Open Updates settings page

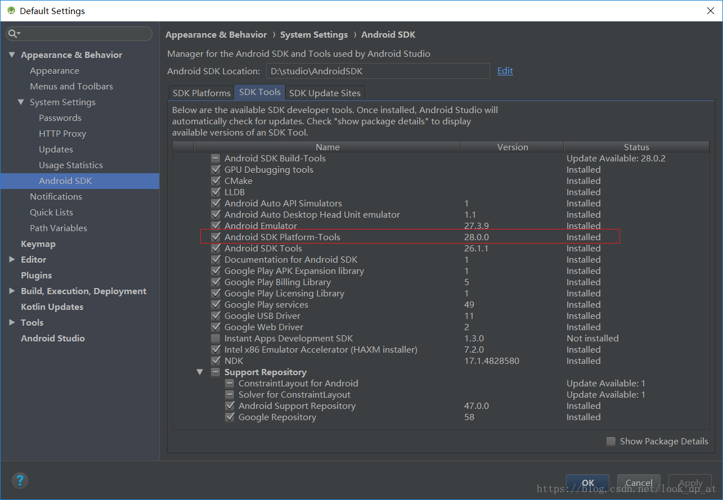(x=56, y=150)
